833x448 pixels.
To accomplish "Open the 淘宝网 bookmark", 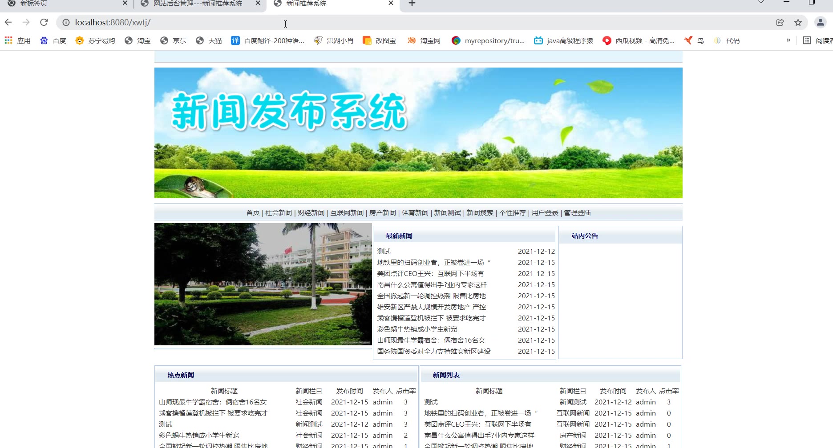I will 424,40.
